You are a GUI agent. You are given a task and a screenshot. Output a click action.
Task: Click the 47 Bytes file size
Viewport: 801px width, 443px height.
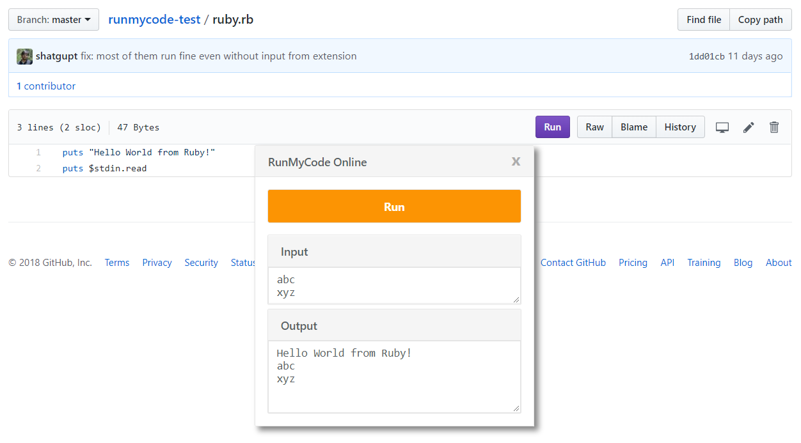[138, 127]
